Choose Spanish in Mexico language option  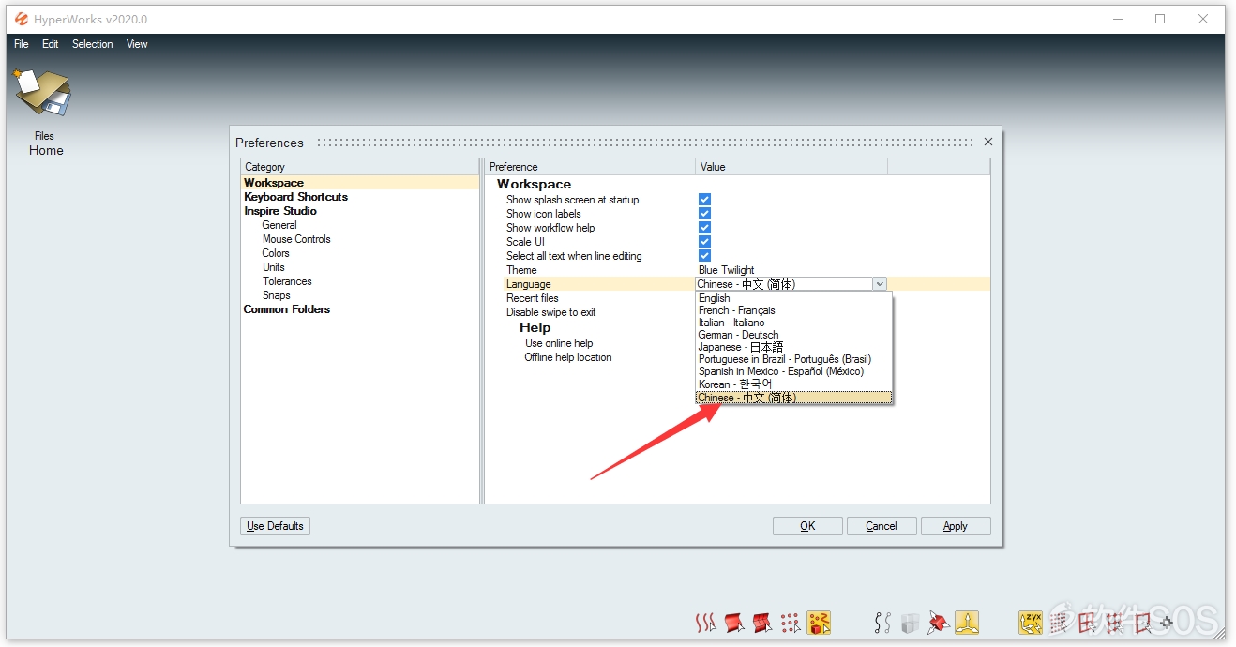793,371
